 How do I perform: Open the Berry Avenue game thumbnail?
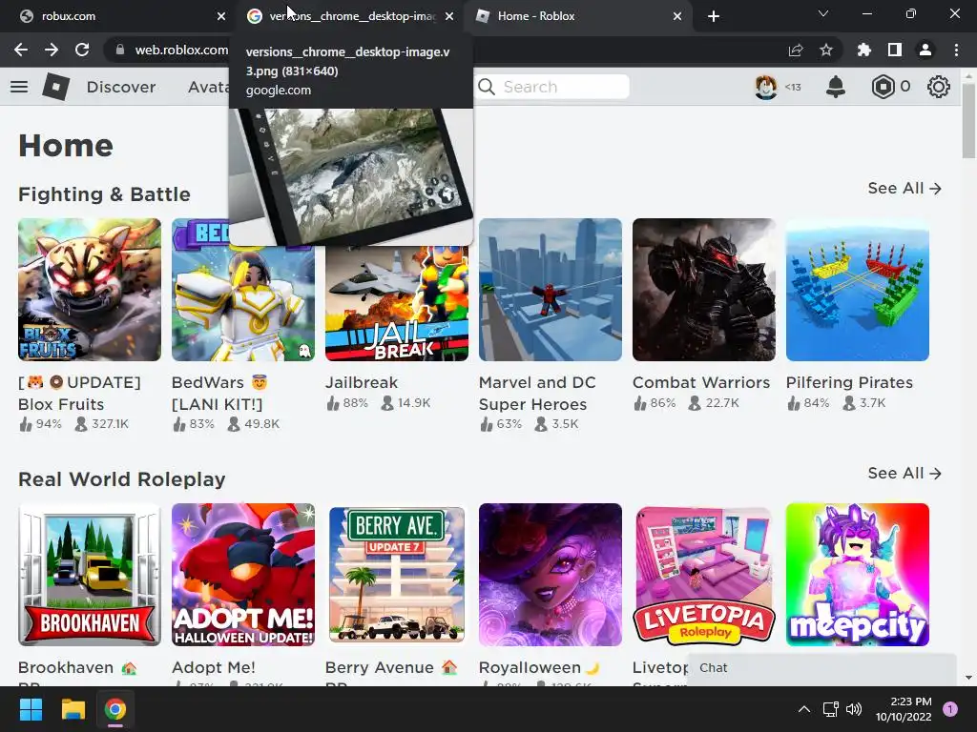pyautogui.click(x=396, y=575)
